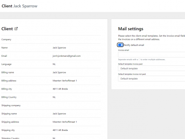Click the Notify default email label
Screen dimensions: 185x139
(x=134, y=45)
